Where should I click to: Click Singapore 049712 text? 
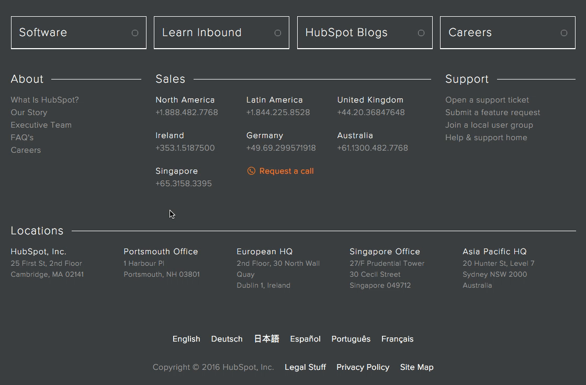coord(380,286)
